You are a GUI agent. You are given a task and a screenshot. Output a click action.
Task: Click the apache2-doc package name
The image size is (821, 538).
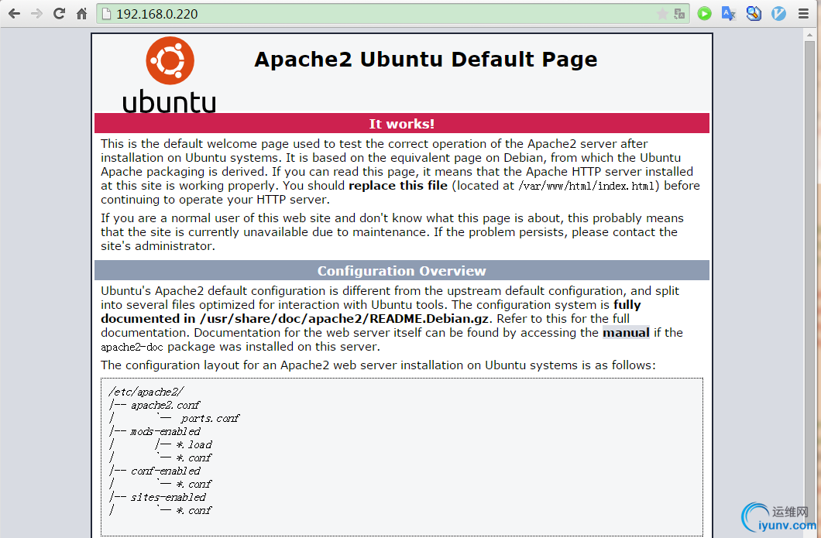[132, 347]
